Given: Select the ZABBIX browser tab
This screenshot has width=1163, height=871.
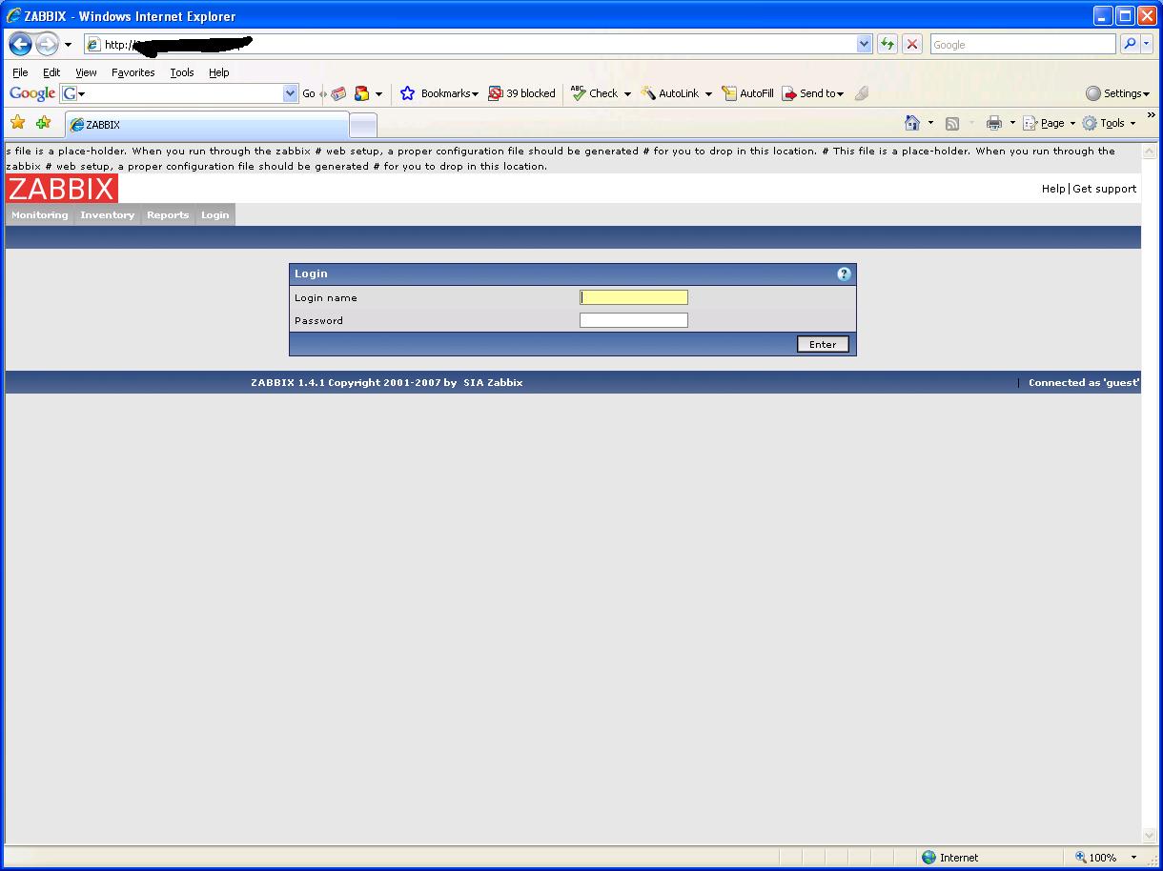Looking at the screenshot, I should (x=207, y=125).
